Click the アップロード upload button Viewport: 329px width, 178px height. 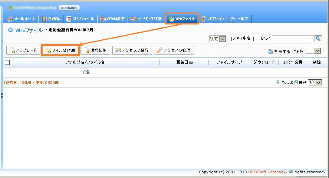[x=23, y=50]
